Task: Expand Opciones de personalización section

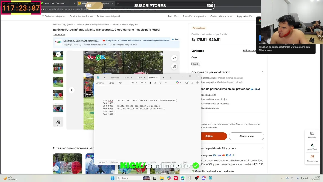Action: [263, 72]
